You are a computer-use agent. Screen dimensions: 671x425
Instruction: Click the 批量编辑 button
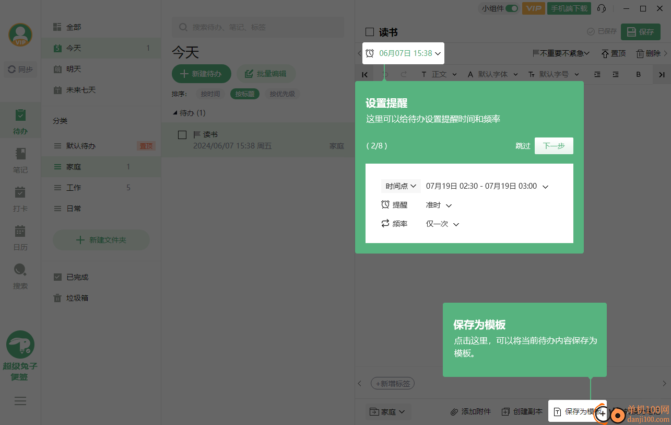click(x=266, y=74)
